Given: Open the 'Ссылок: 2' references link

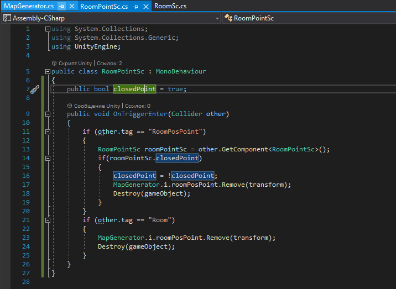Looking at the screenshot, I should tap(110, 64).
